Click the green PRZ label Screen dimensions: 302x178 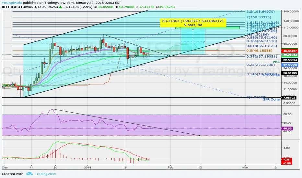(x=276, y=62)
